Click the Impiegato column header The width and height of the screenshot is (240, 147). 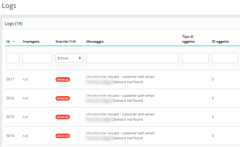[31, 41]
